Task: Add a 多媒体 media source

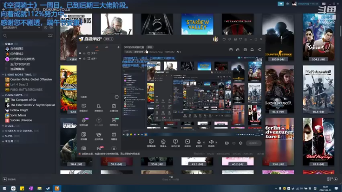Action: click(x=187, y=143)
